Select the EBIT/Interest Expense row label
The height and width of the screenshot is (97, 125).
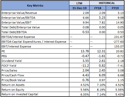click(16, 46)
